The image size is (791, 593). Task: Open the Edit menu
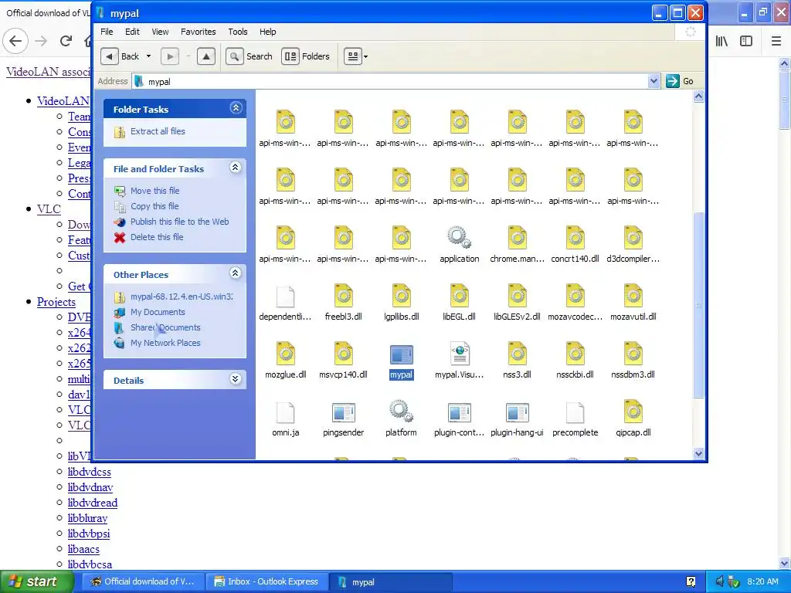click(132, 31)
